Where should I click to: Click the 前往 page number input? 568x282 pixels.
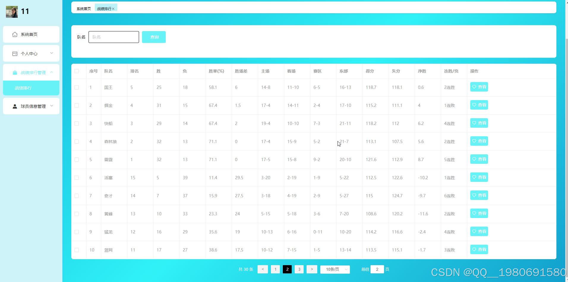coord(377,269)
